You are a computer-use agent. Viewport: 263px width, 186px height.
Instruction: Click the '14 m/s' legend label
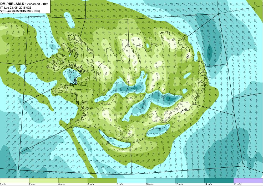click(208, 184)
